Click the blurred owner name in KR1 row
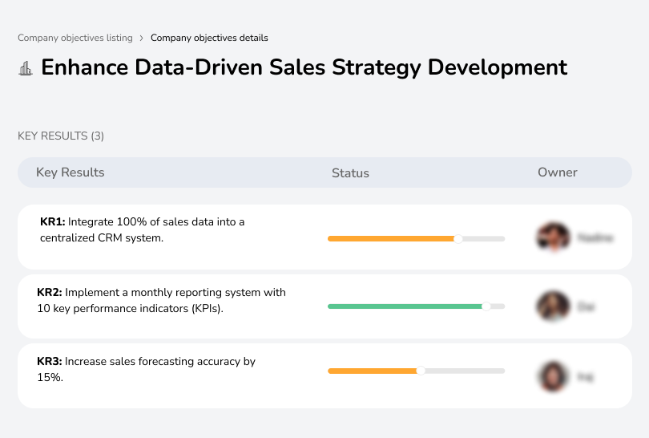Image resolution: width=649 pixels, height=438 pixels. point(595,237)
